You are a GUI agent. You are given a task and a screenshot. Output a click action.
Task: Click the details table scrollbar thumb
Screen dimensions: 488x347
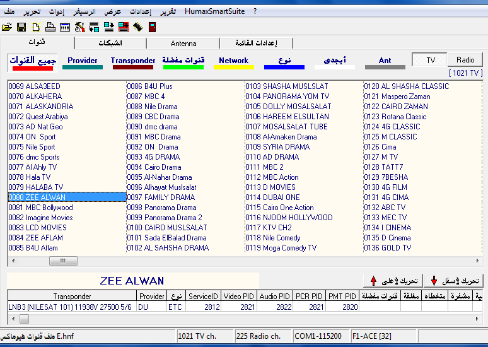(25, 319)
